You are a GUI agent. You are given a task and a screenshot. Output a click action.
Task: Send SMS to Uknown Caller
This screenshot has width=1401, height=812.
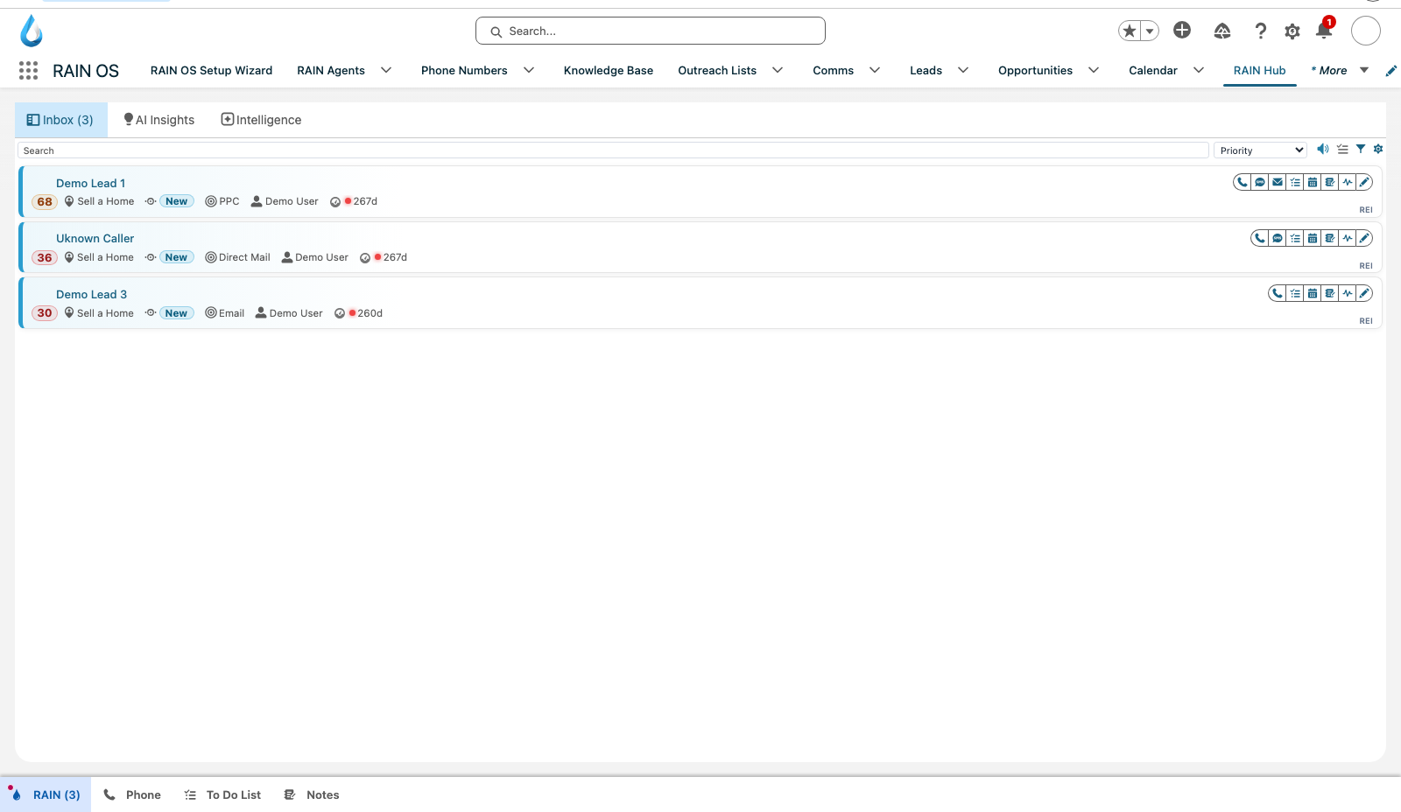click(1277, 238)
